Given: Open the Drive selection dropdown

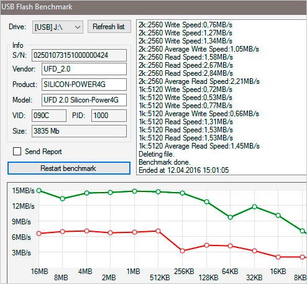Looking at the screenshot, I should 58,27.
